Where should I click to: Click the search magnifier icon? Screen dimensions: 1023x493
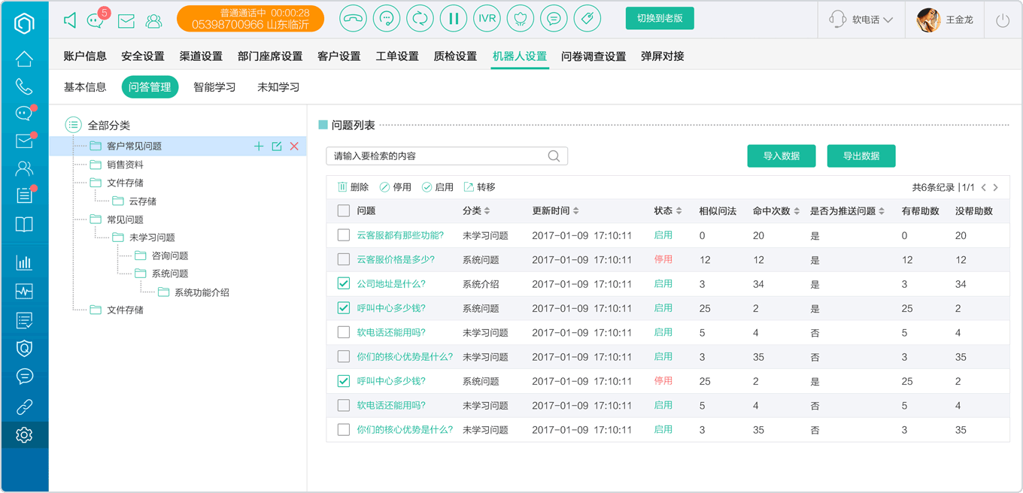point(554,156)
